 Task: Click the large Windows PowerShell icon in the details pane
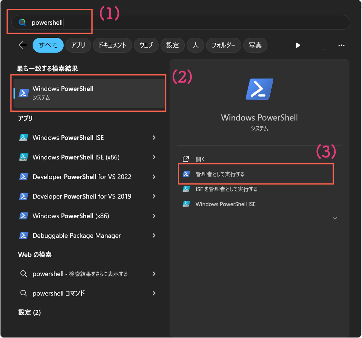pos(259,89)
